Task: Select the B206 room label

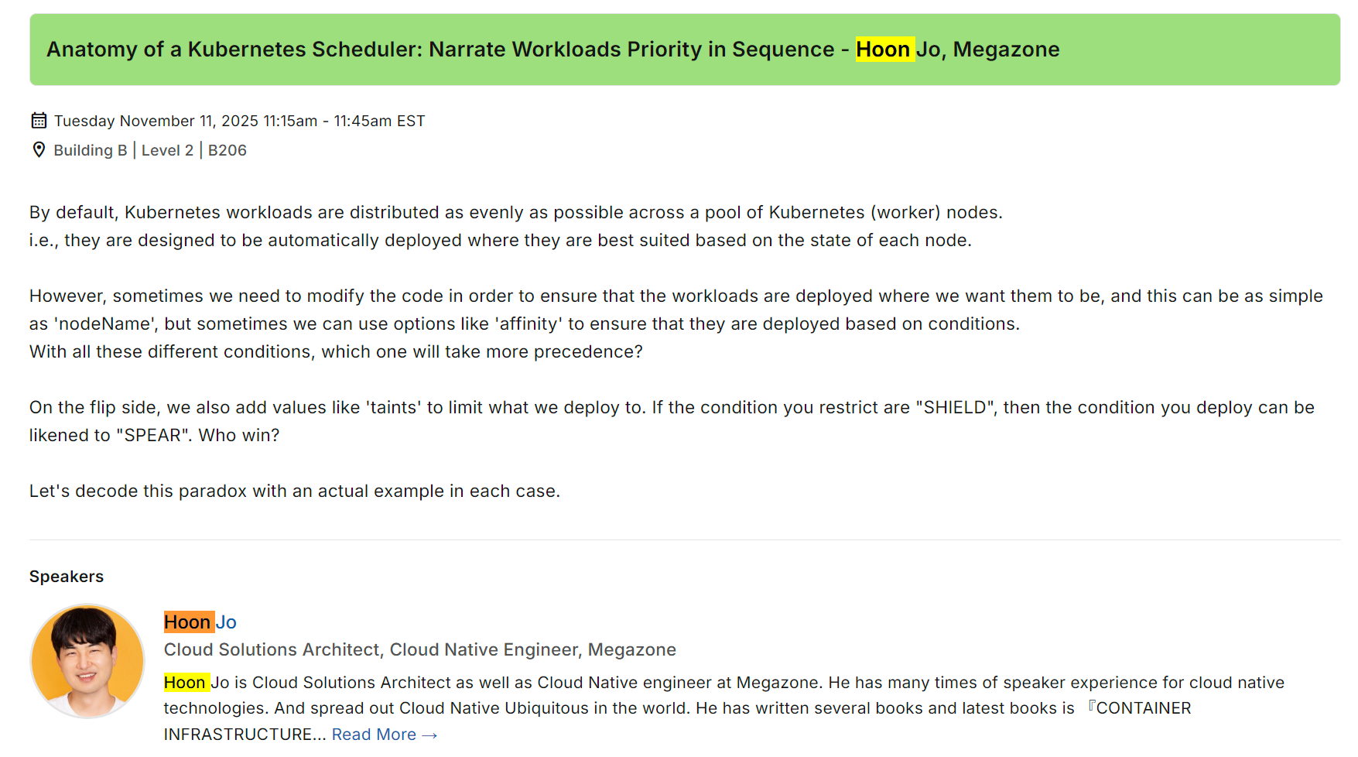Action: click(x=227, y=150)
